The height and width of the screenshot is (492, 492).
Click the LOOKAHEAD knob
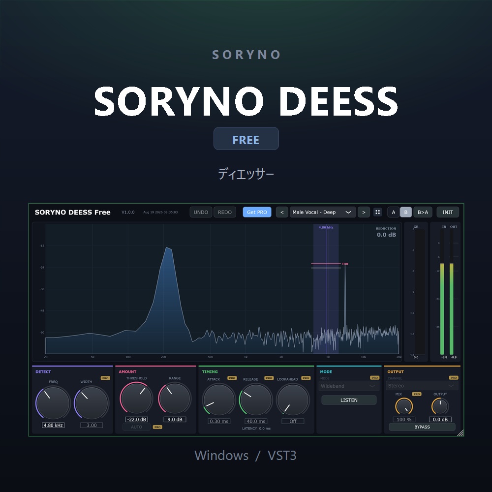[293, 400]
